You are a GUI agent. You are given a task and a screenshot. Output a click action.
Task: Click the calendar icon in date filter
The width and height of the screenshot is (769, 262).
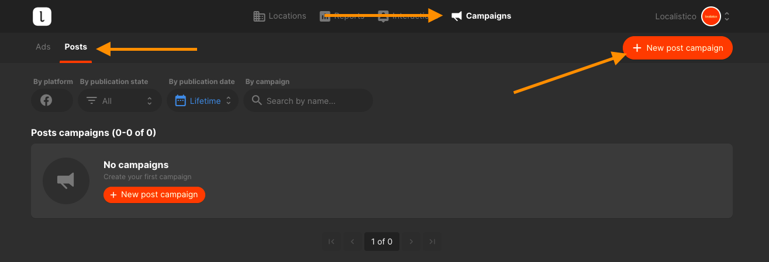pyautogui.click(x=181, y=100)
